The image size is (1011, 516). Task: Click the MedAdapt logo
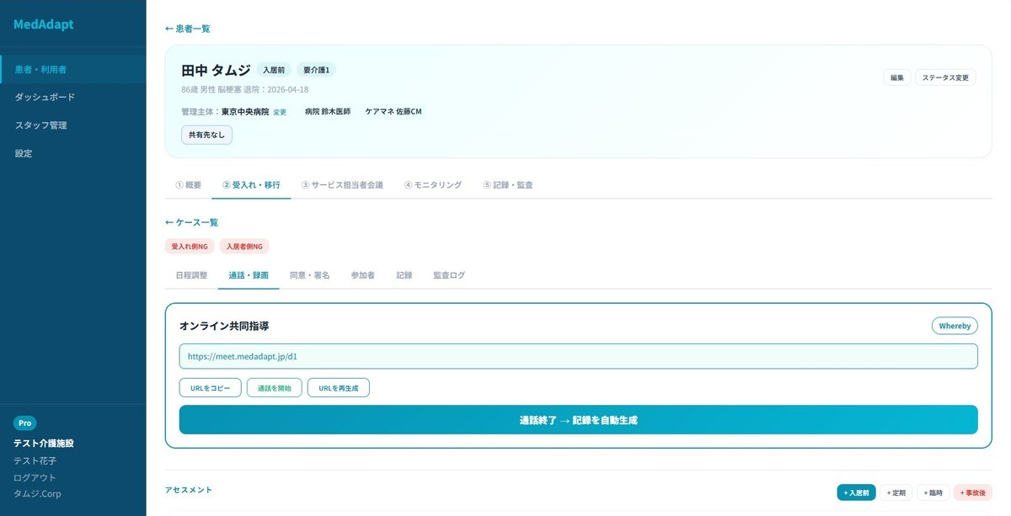43,24
